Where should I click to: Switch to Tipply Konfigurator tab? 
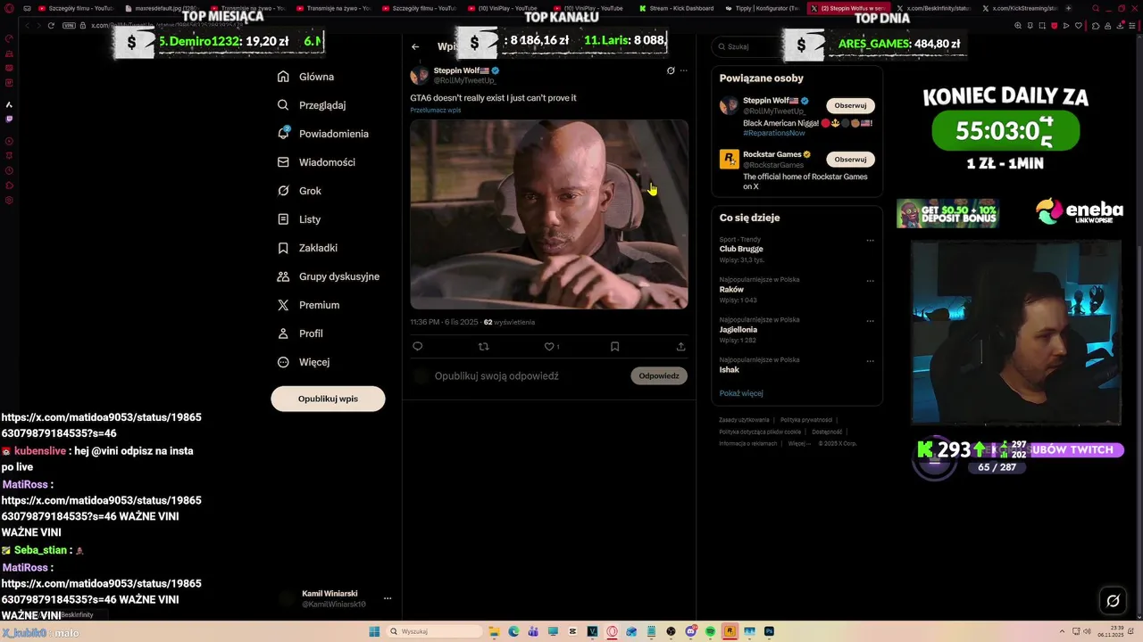click(764, 8)
